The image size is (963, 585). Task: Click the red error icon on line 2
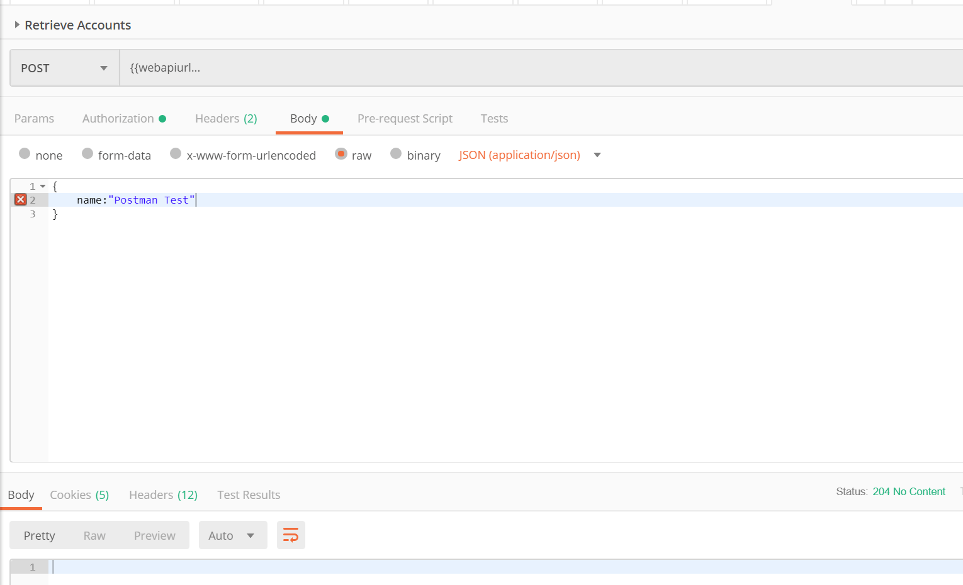(x=20, y=200)
